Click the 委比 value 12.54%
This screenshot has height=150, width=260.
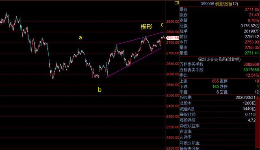(252, 75)
